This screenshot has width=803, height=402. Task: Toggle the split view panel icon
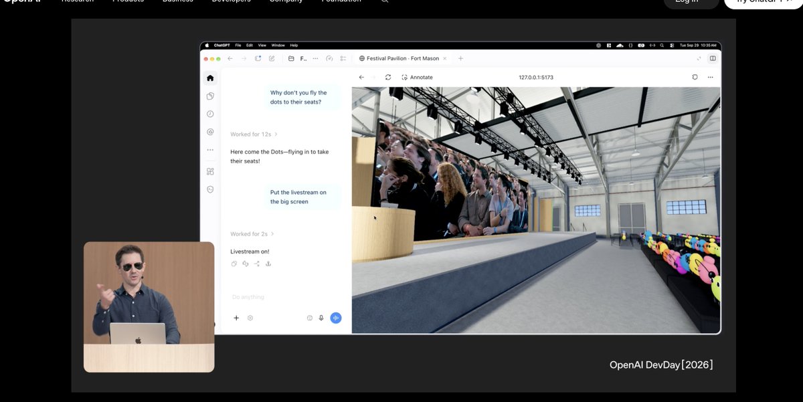tap(713, 59)
